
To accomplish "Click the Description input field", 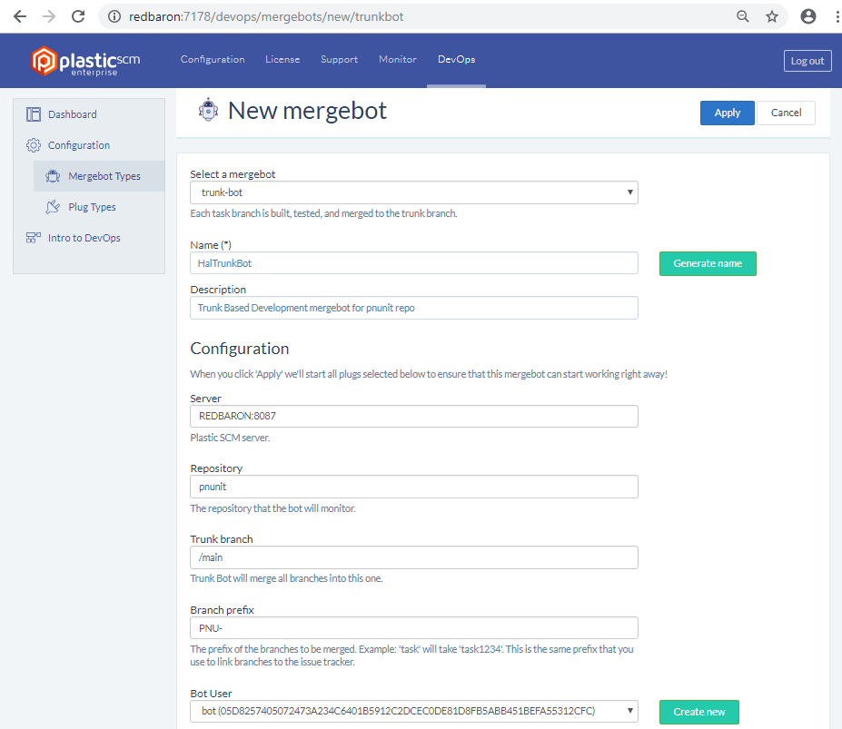I will [414, 308].
